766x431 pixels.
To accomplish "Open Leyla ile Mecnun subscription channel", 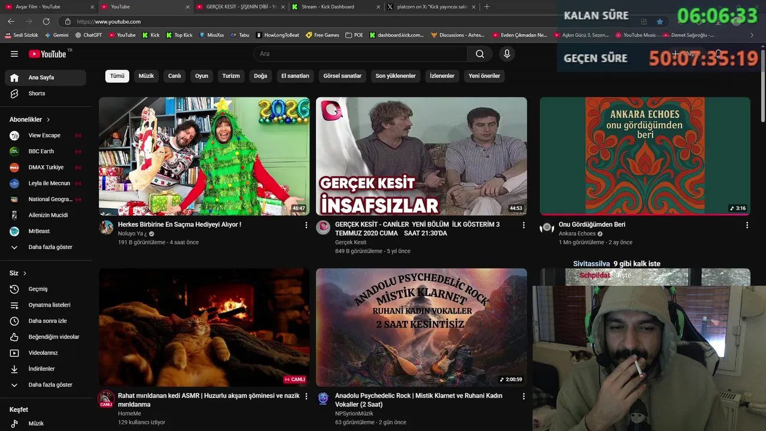I will [x=45, y=183].
